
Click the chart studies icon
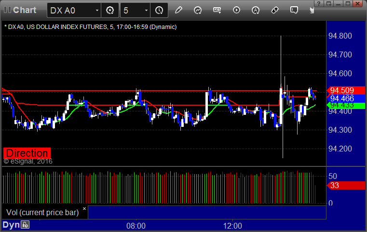click(198, 10)
